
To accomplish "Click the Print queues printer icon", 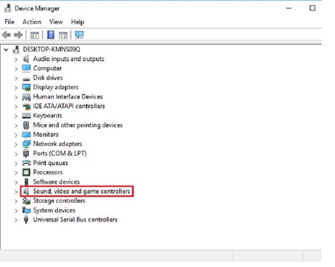I will 26,163.
